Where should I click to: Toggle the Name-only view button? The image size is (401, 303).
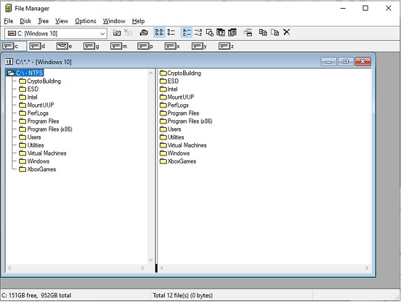[x=159, y=33]
